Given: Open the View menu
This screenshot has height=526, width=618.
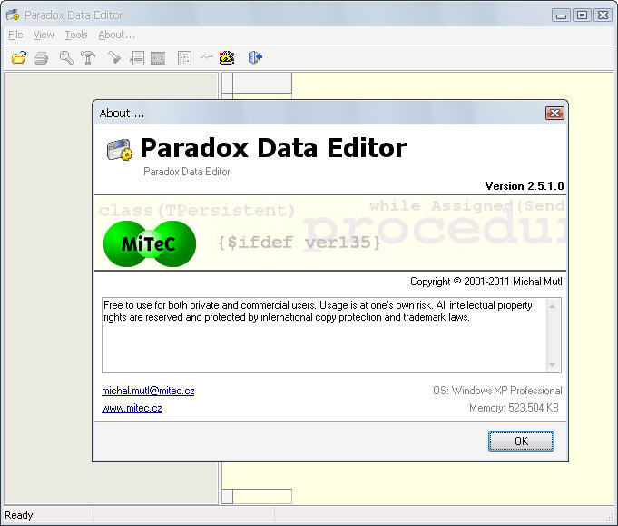Looking at the screenshot, I should (44, 35).
